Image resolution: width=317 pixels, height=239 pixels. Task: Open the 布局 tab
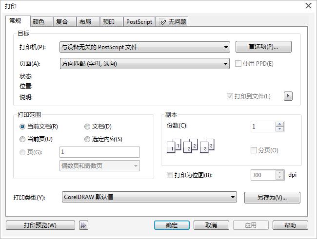pyautogui.click(x=88, y=21)
